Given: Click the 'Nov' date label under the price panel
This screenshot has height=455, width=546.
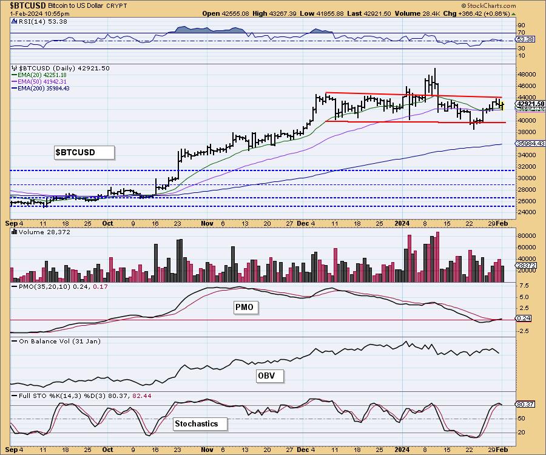Looking at the screenshot, I should pyautogui.click(x=207, y=223).
